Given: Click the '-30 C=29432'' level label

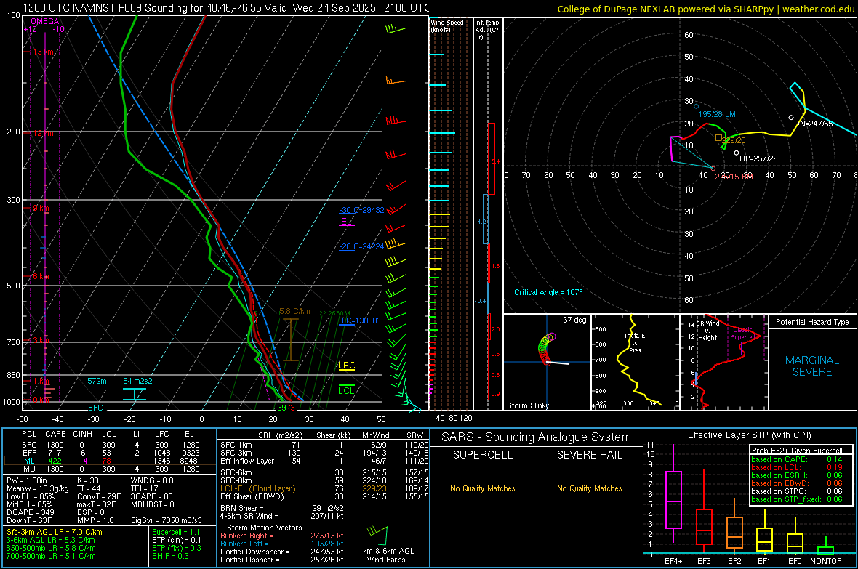Looking at the screenshot, I should tap(361, 210).
